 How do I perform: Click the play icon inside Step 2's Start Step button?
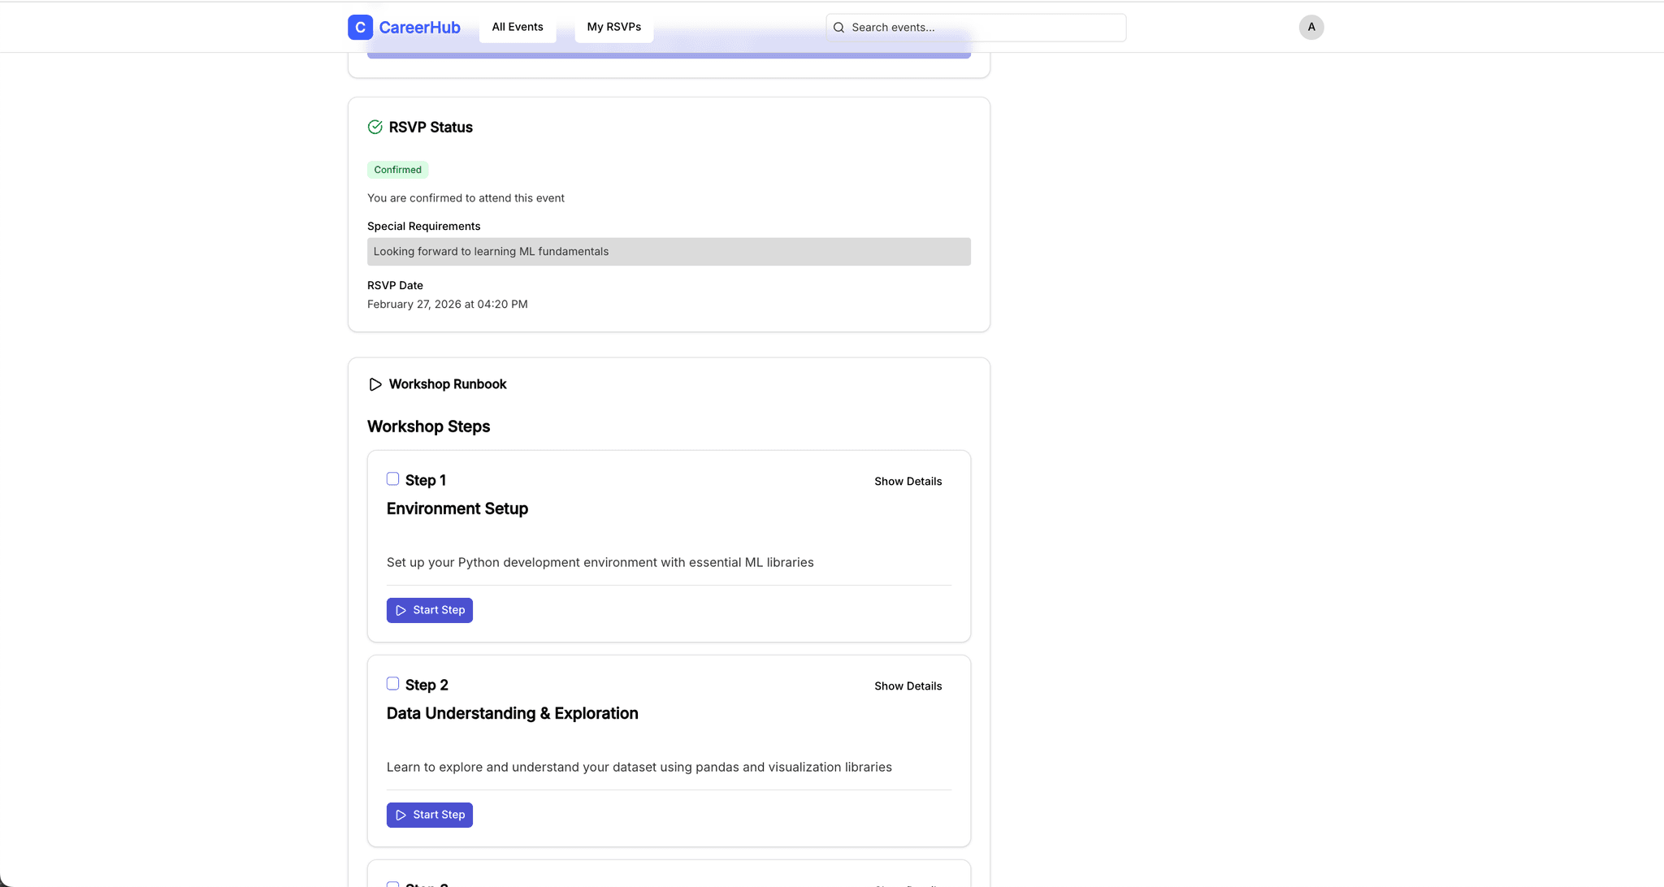pos(400,814)
